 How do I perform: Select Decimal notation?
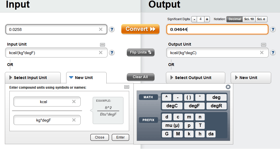click(x=235, y=19)
